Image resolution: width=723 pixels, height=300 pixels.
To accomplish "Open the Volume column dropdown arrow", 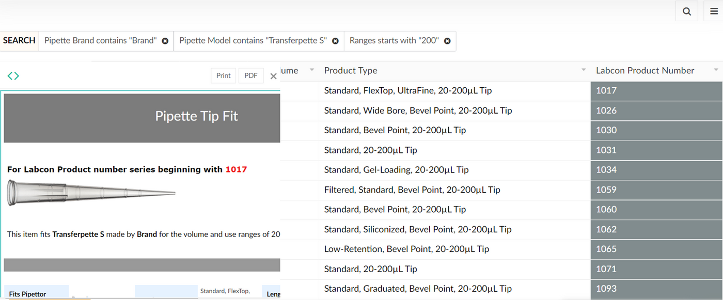I will pyautogui.click(x=312, y=70).
